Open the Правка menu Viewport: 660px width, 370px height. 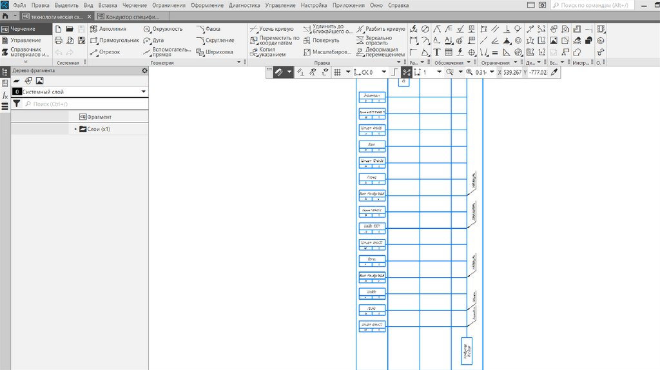pyautogui.click(x=40, y=5)
